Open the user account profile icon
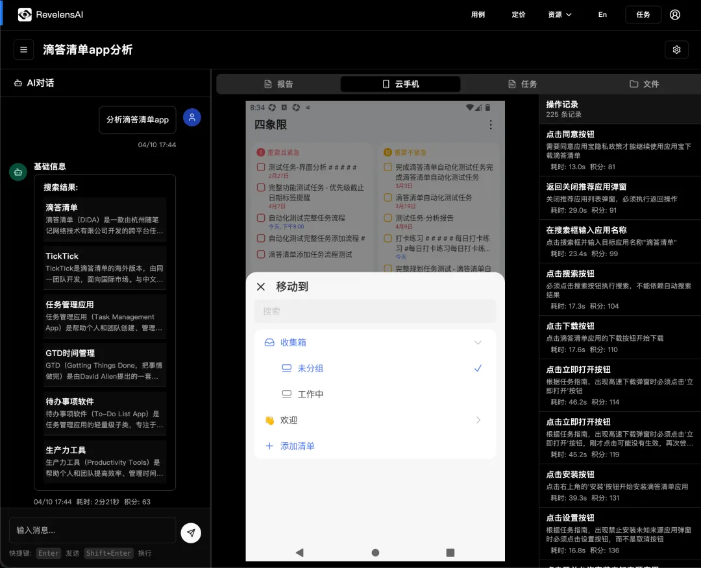 click(674, 15)
